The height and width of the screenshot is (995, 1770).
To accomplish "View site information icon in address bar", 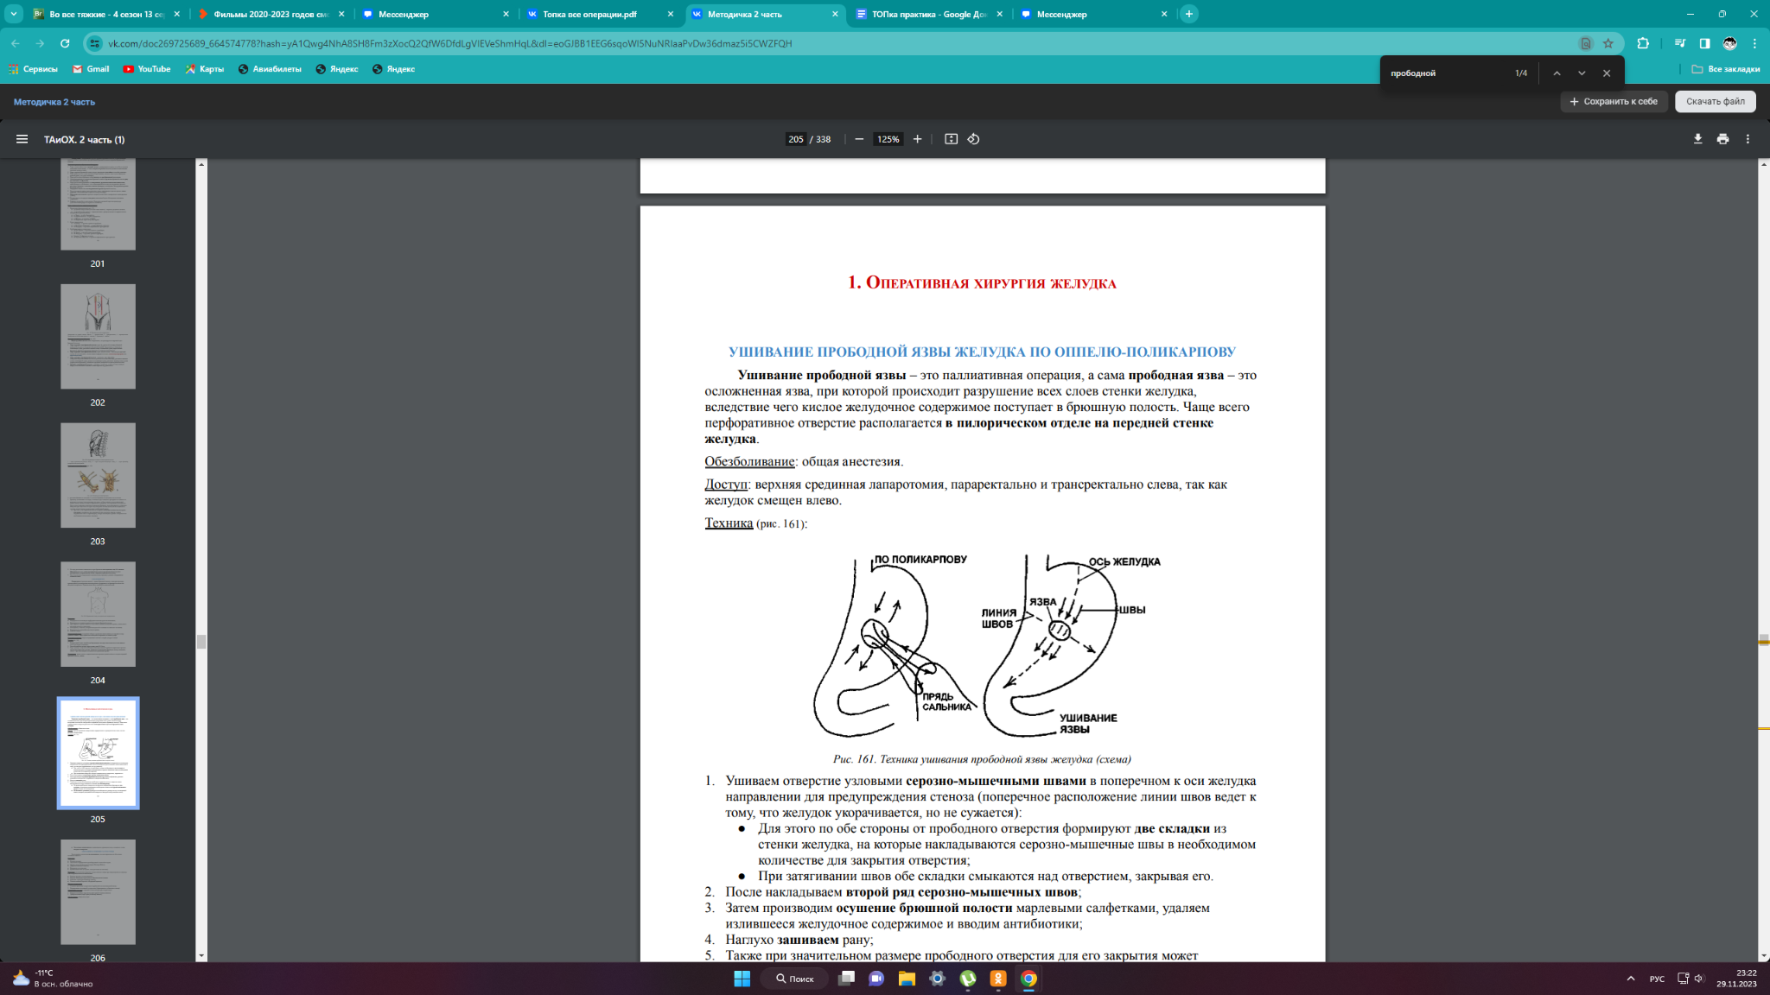I will [95, 43].
